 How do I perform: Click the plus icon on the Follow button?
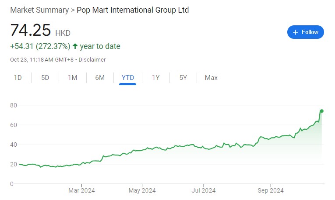[295, 32]
